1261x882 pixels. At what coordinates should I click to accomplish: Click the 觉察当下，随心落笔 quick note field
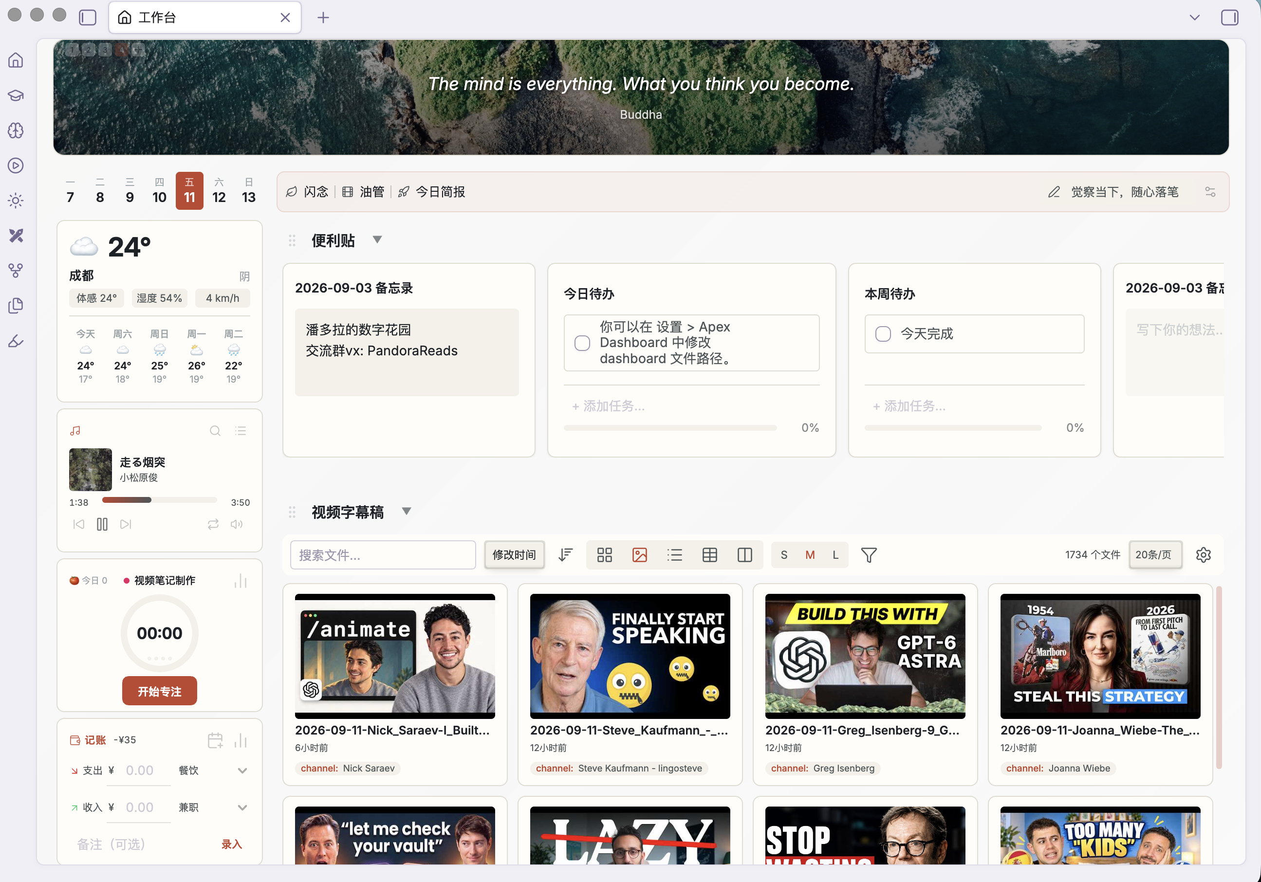[x=1124, y=192]
